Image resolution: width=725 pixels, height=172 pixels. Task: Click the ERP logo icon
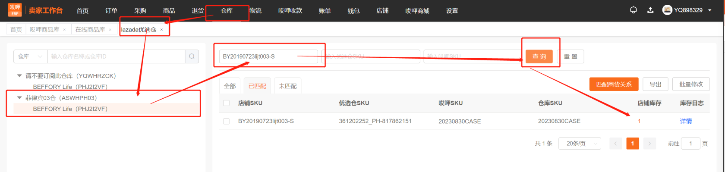(15, 10)
